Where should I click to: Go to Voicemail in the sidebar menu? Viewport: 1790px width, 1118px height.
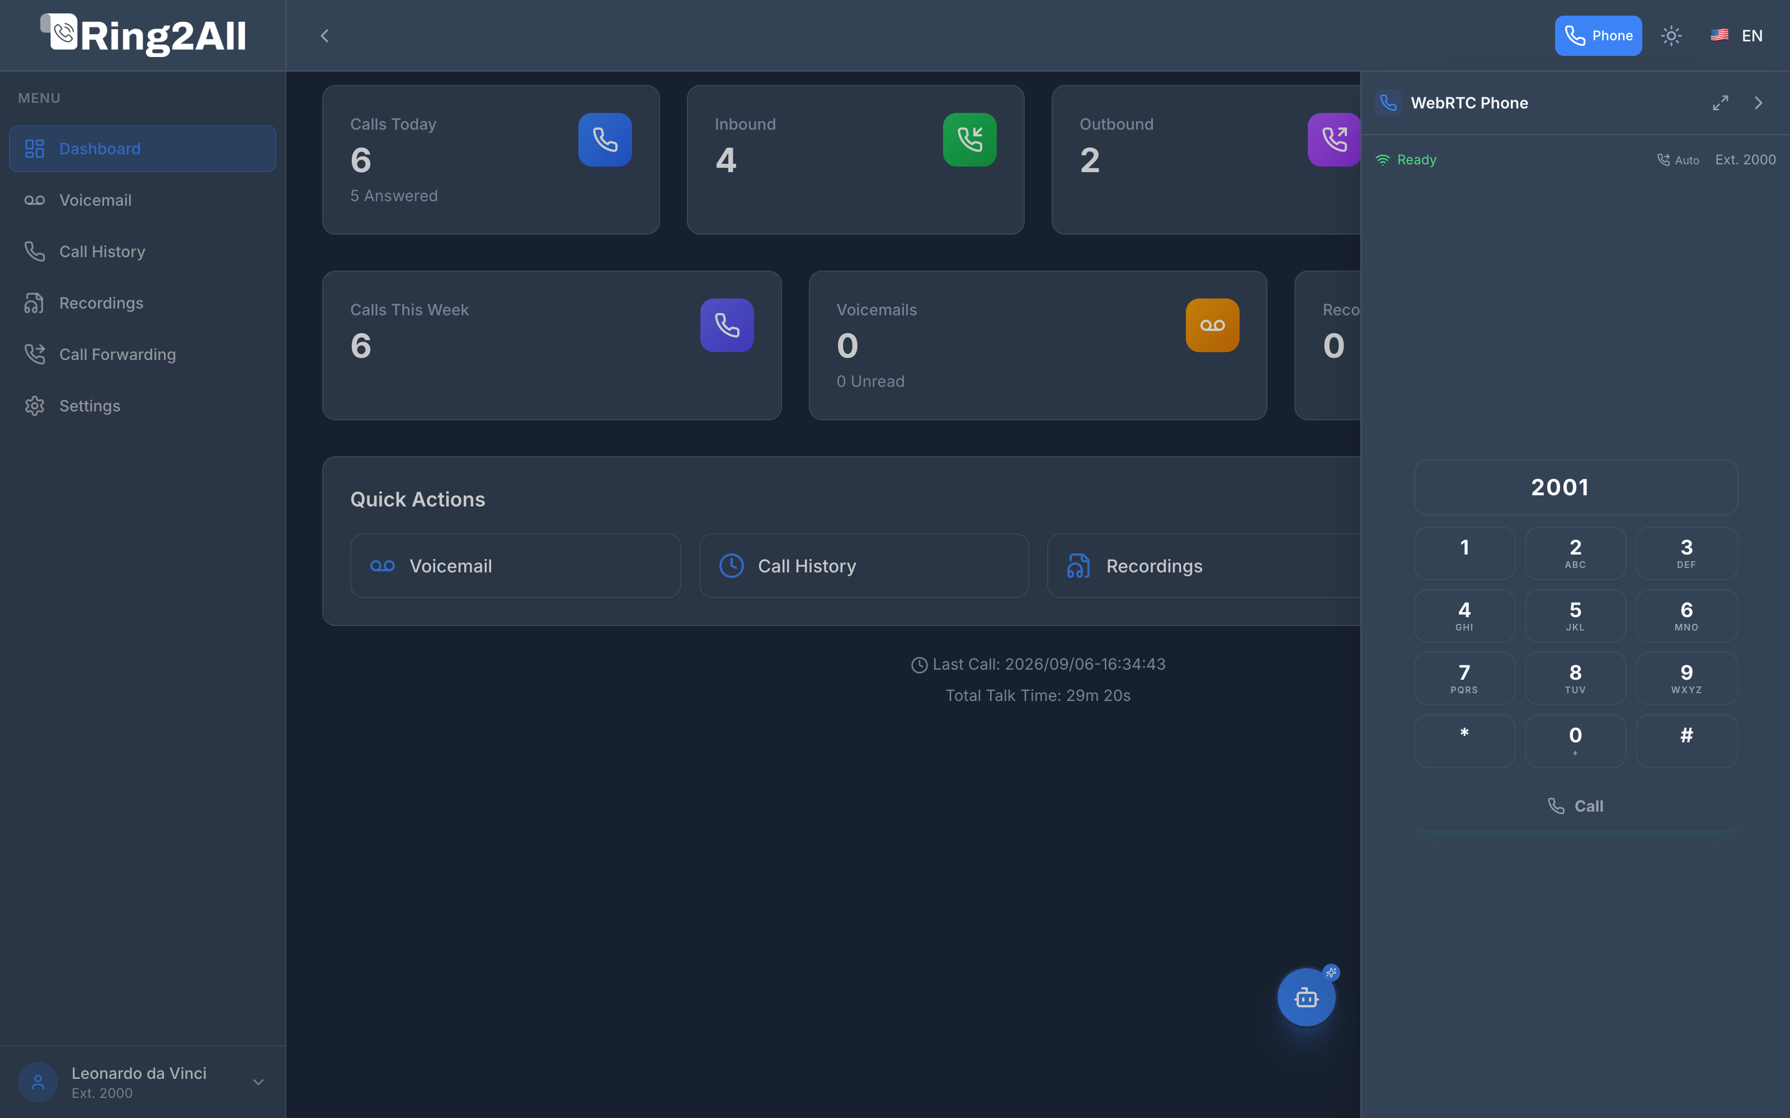point(143,200)
